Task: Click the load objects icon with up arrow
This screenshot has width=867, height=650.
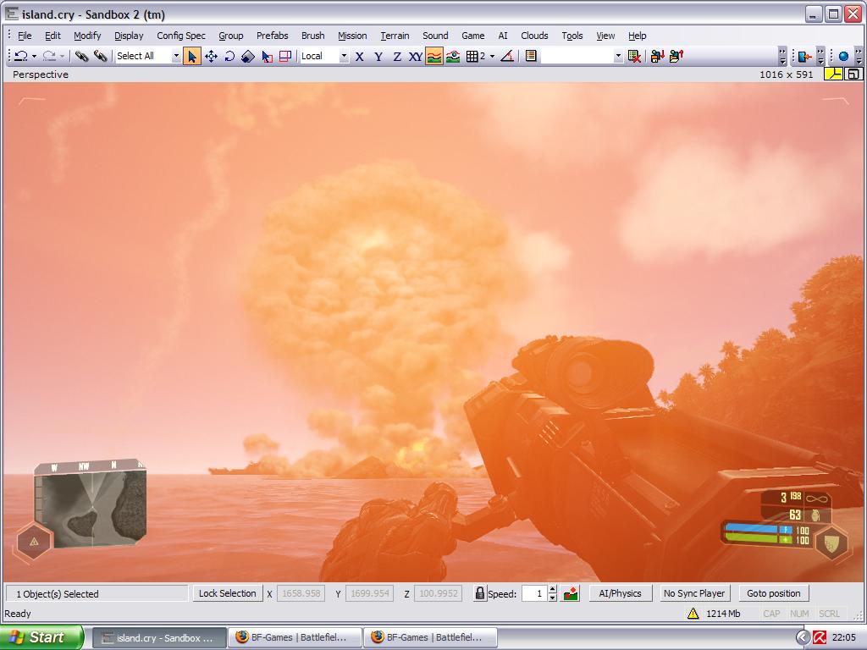Action: [676, 56]
